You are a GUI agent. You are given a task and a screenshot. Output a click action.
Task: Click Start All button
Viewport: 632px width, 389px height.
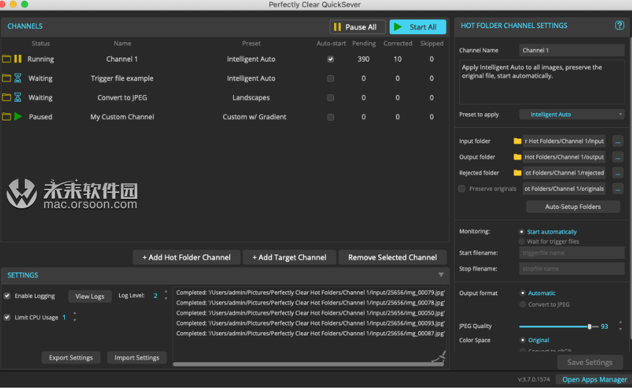(x=418, y=27)
